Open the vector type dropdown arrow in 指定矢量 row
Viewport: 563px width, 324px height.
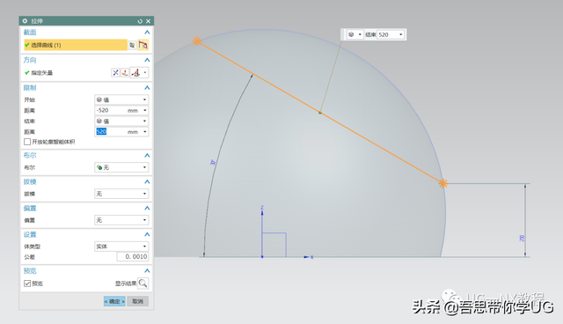[145, 73]
